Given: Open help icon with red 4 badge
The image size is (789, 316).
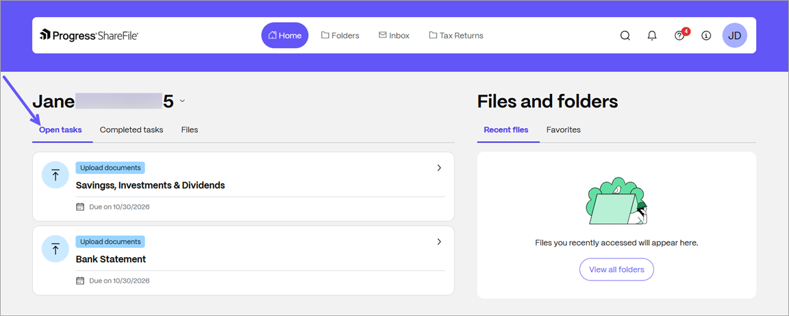Looking at the screenshot, I should pos(681,35).
